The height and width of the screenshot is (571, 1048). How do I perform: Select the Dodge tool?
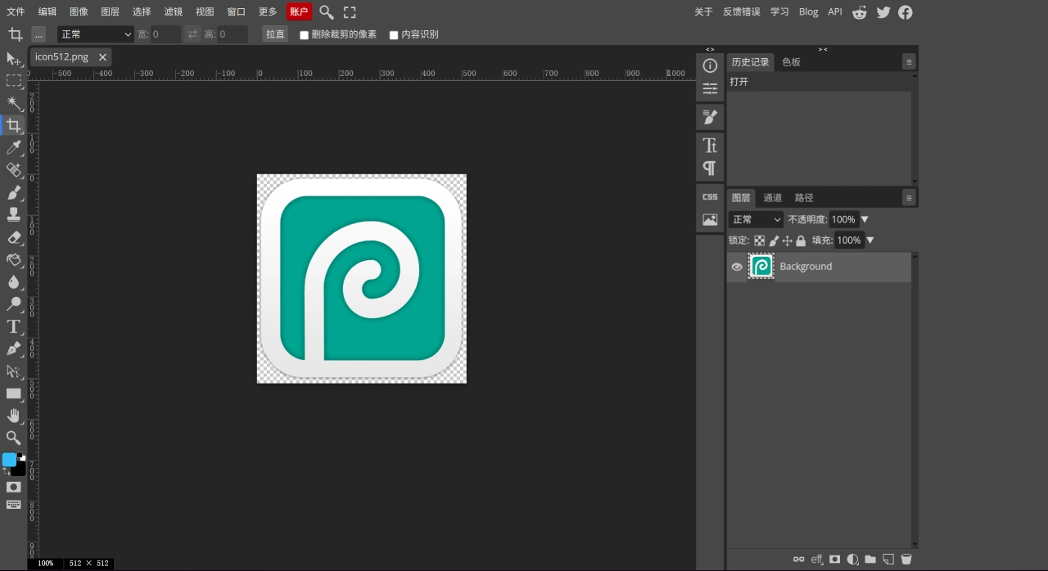[13, 304]
